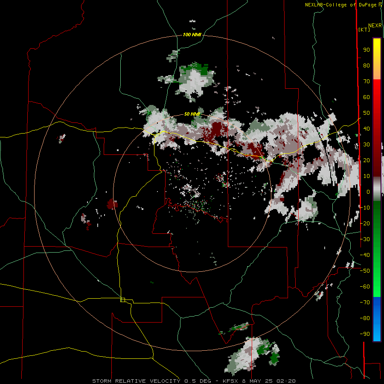Click the 'KFSX' radar site identifier

coord(230,381)
